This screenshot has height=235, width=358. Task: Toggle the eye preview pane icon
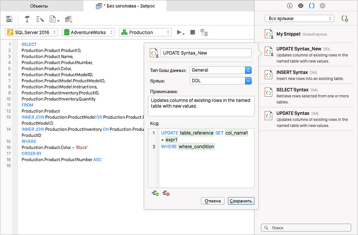[301, 6]
